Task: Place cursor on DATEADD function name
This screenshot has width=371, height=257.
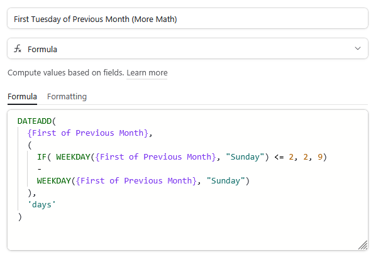Action: tap(35, 121)
